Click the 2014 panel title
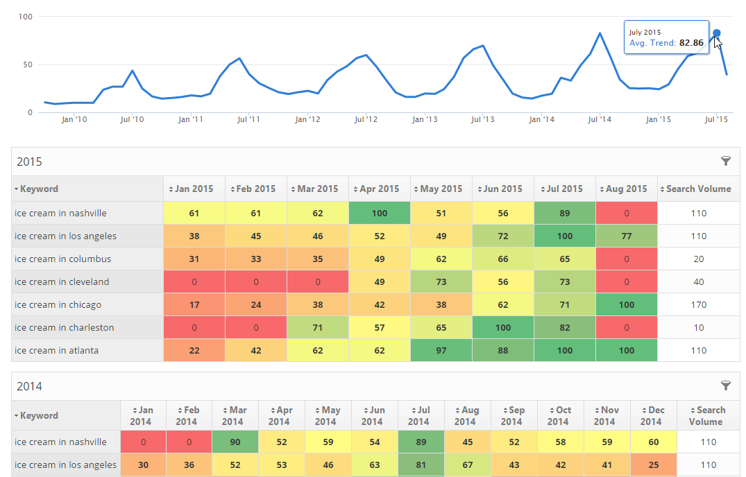Image resolution: width=746 pixels, height=477 pixels. pos(29,386)
